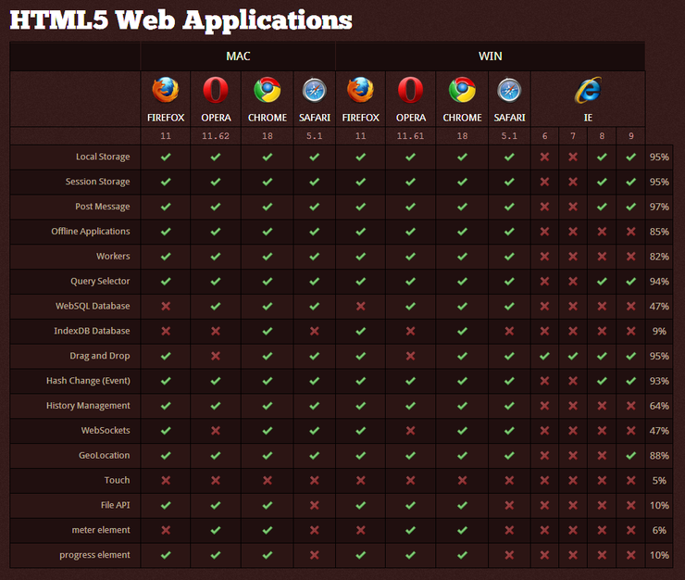Click the Win Firefox browser icon
685x580 pixels.
click(360, 90)
